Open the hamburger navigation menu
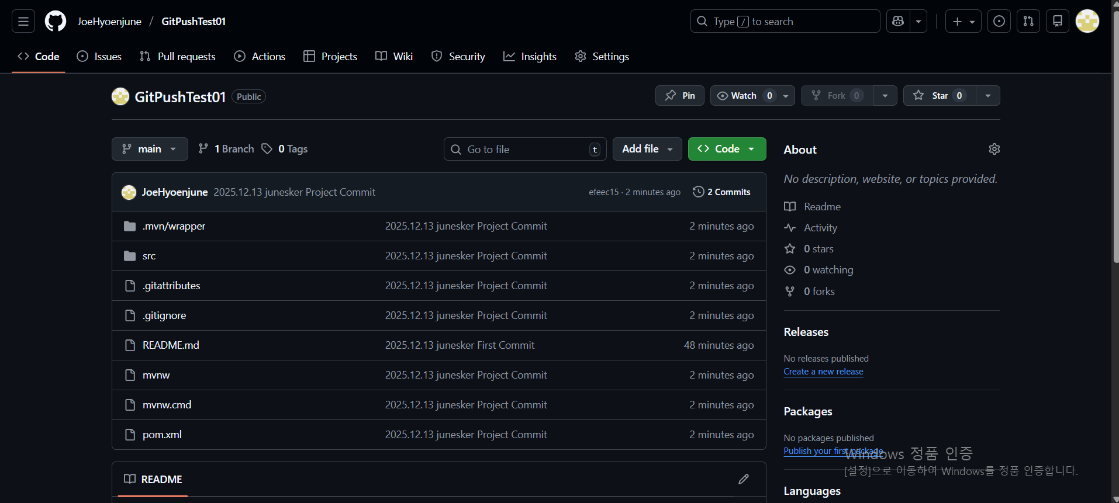Image resolution: width=1119 pixels, height=503 pixels. click(x=23, y=22)
